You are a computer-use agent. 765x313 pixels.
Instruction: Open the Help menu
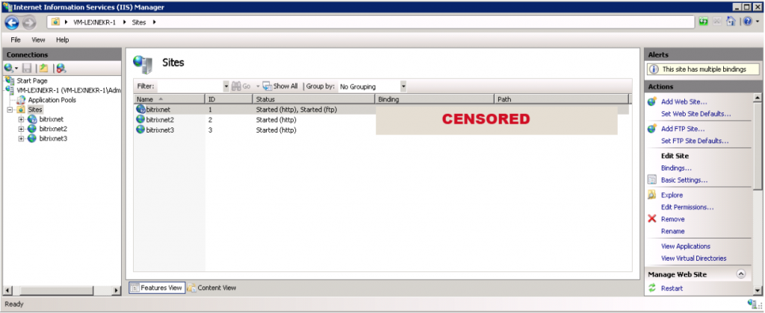click(63, 40)
